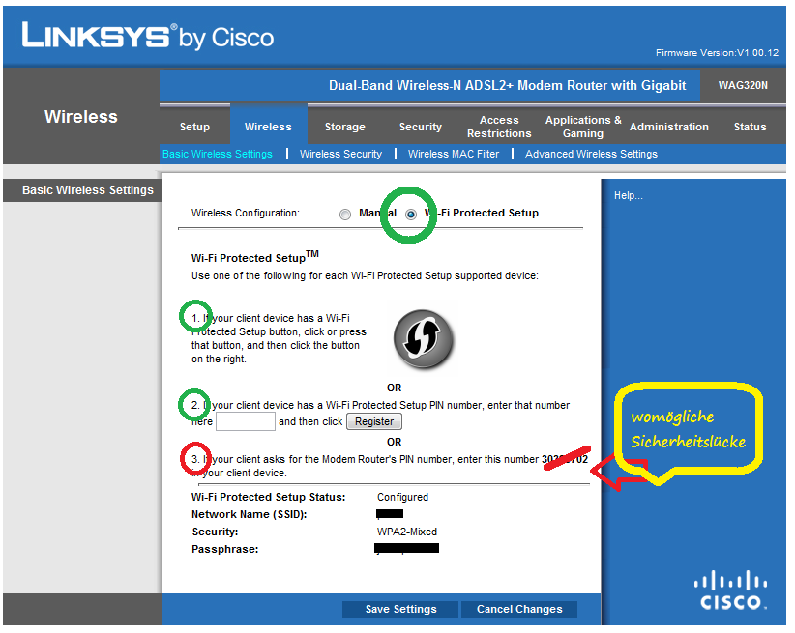Go to the Security tab
795x633 pixels.
421,127
